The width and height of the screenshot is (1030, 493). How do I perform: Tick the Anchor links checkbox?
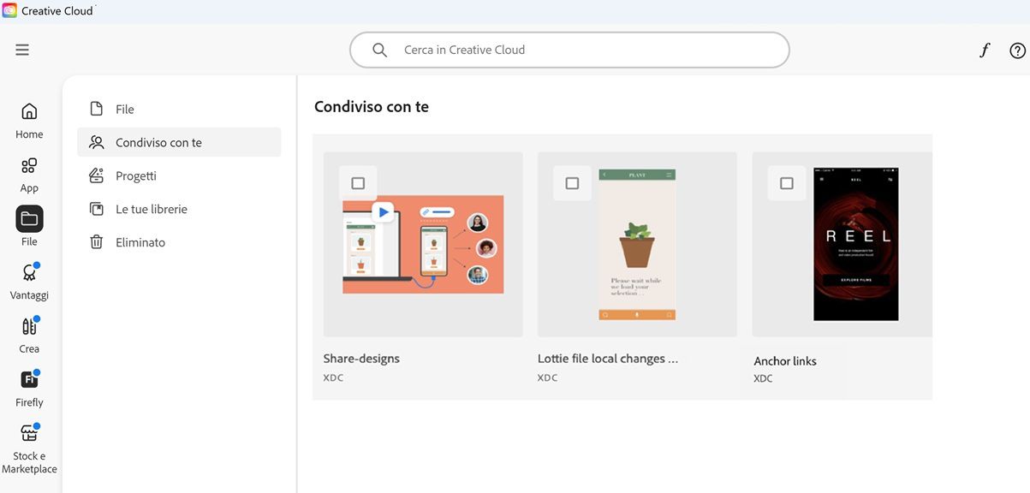787,183
